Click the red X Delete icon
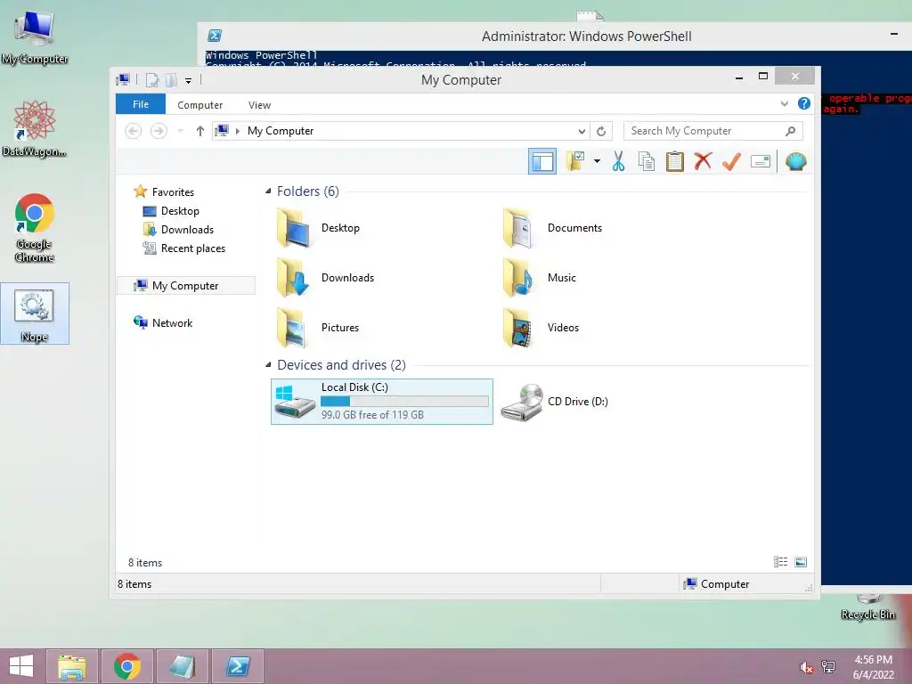912x684 pixels. (x=703, y=161)
